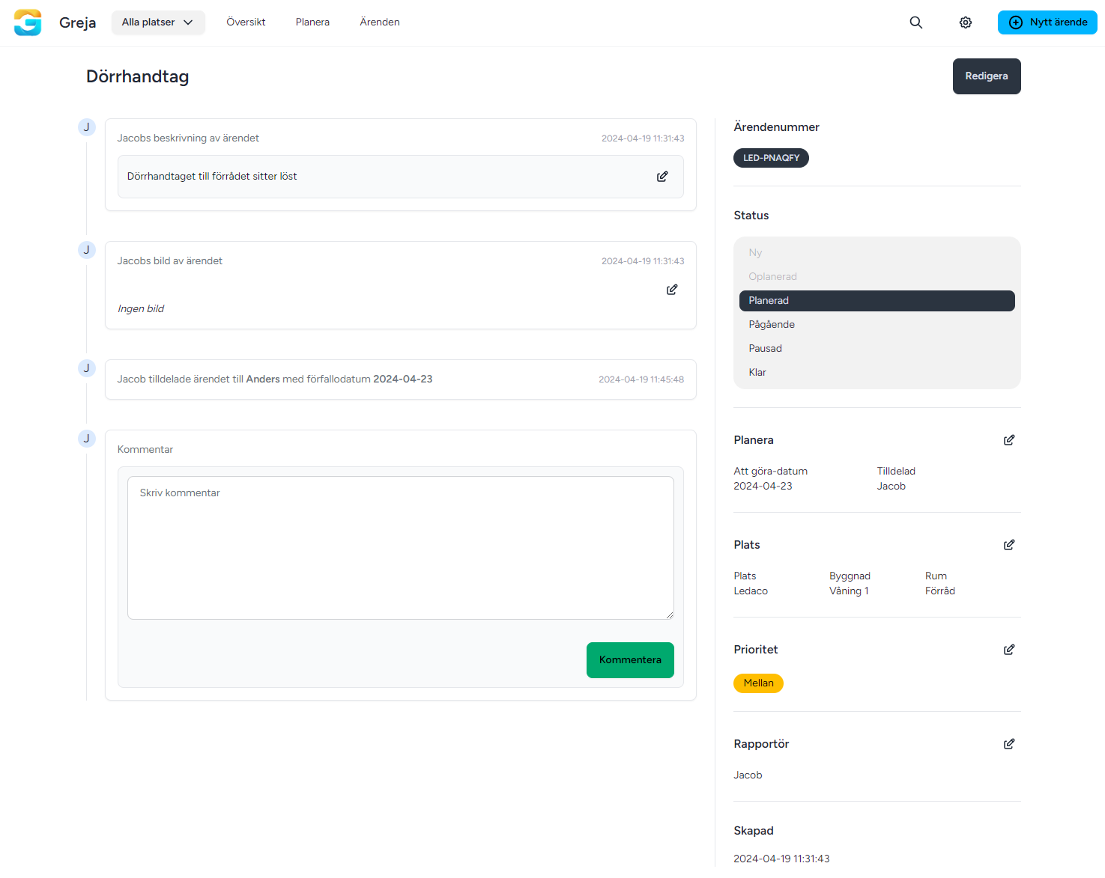Mark the status as Klar

[757, 373]
